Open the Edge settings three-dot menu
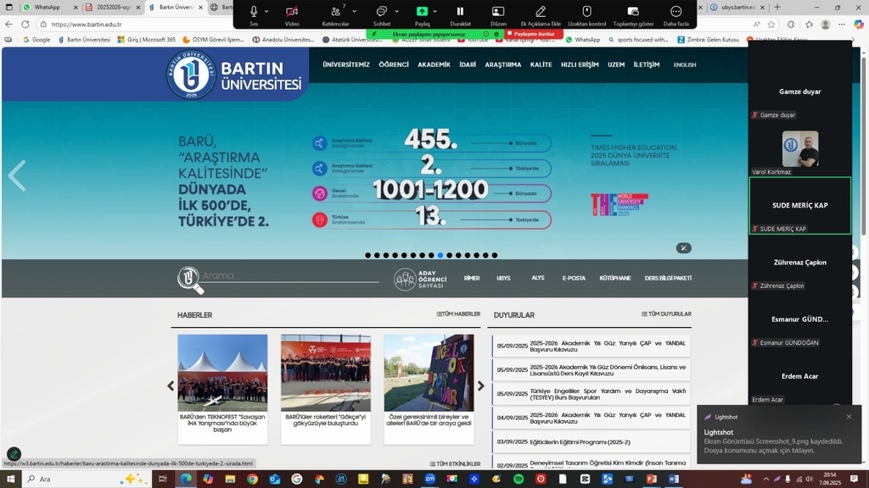 click(x=842, y=25)
